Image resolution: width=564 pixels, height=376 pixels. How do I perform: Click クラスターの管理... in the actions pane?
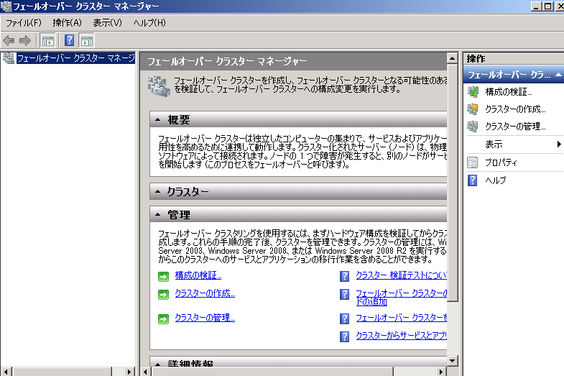point(515,127)
